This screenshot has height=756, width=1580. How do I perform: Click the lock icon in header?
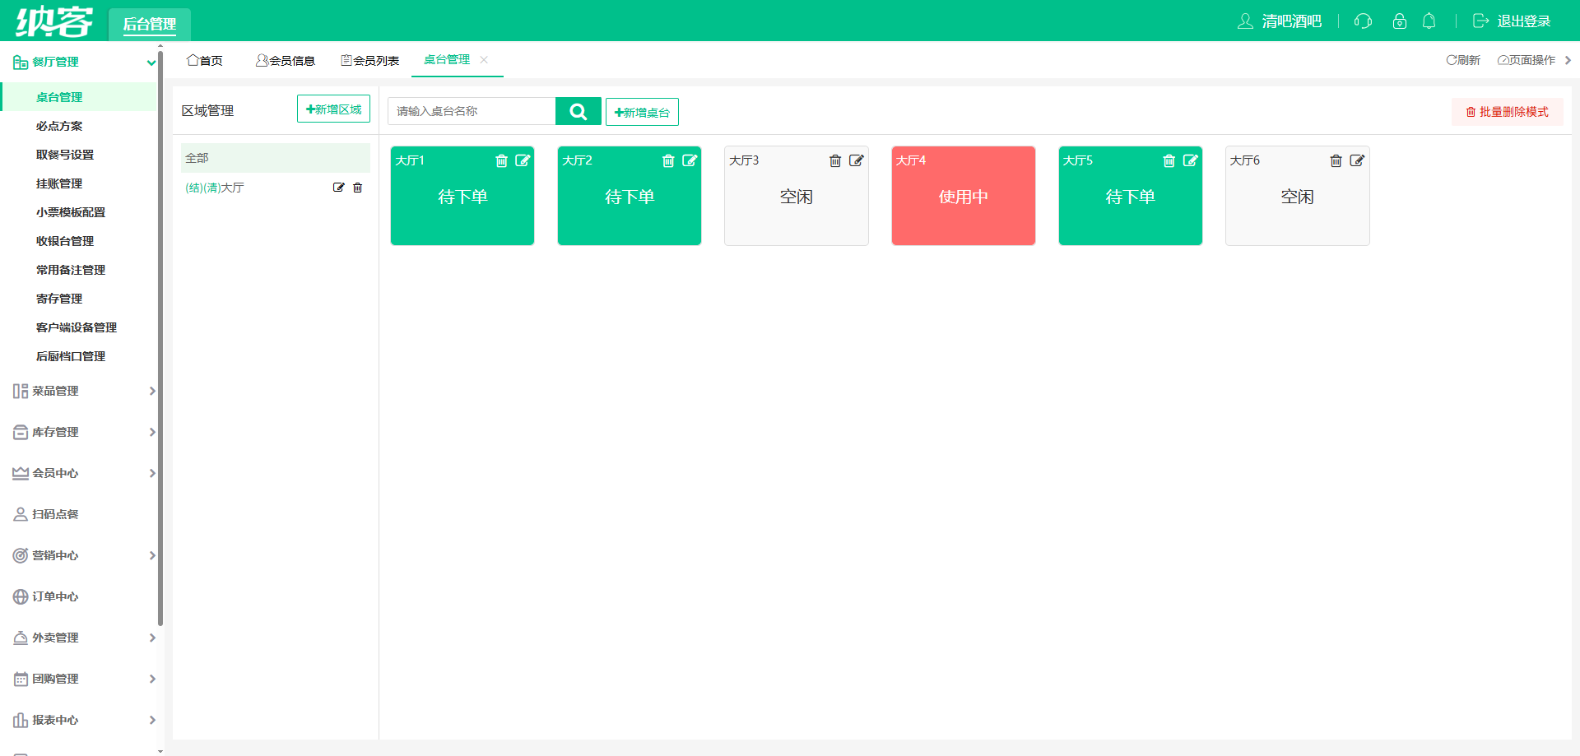coord(1399,21)
